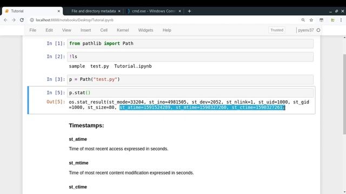Bookmark this page with the star icon

coord(311,20)
